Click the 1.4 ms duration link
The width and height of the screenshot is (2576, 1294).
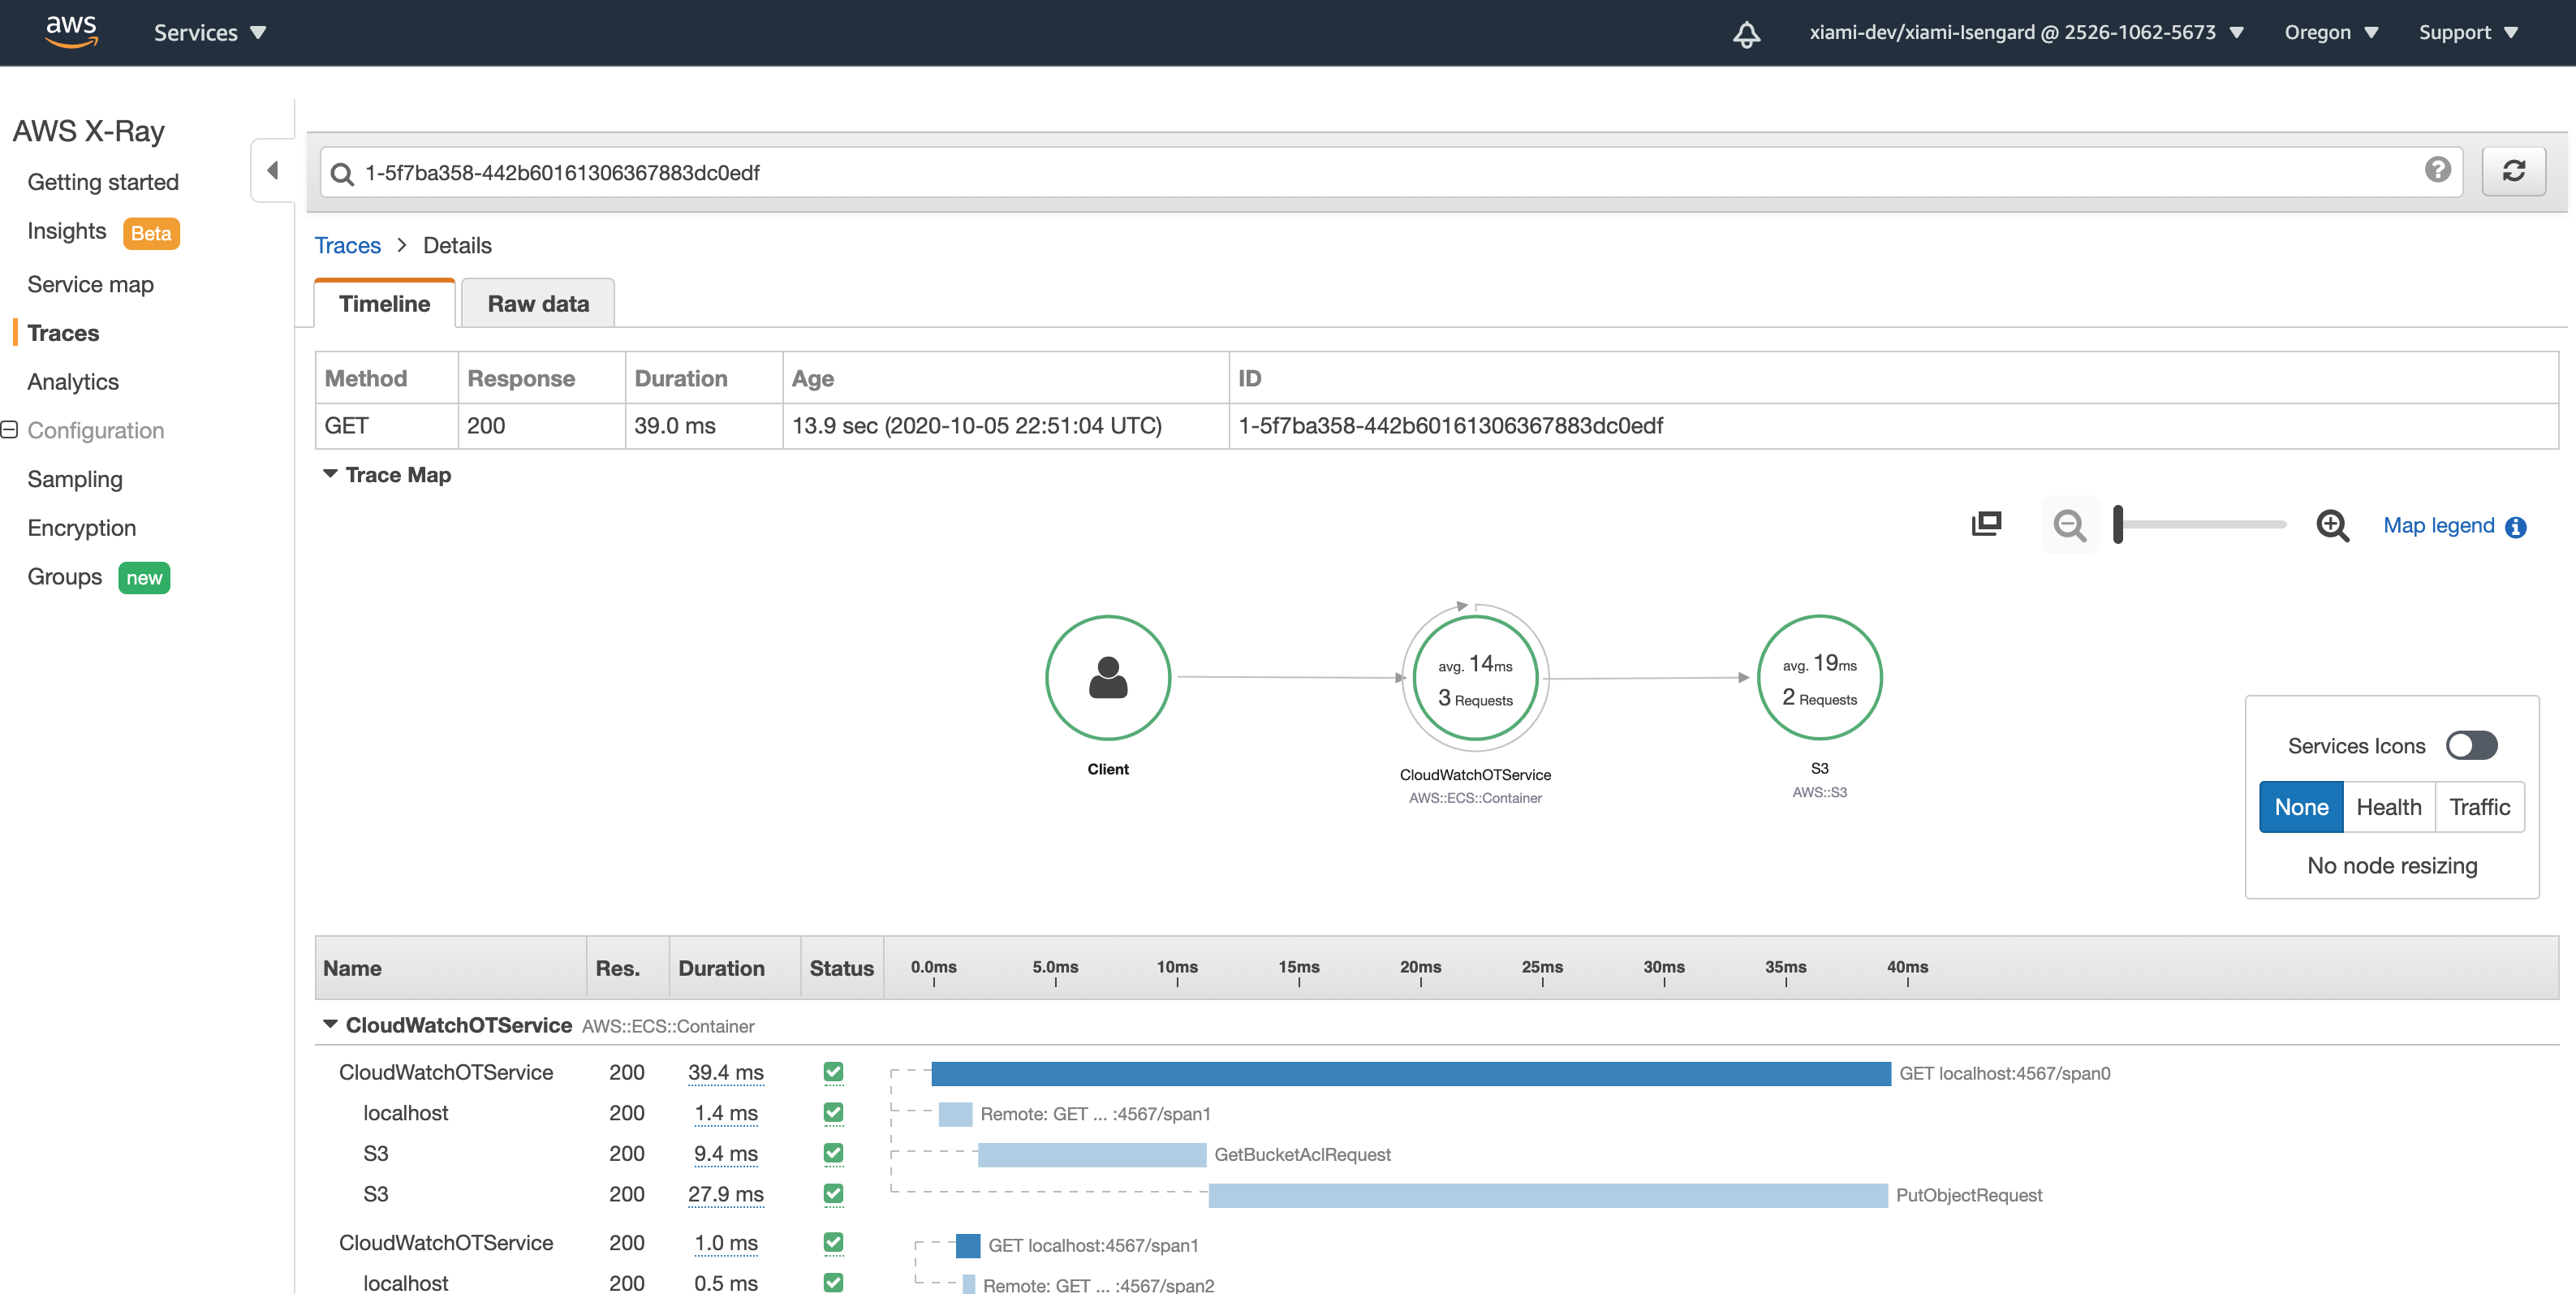pyautogui.click(x=725, y=1113)
